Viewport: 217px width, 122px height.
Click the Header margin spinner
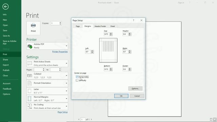point(130,34)
